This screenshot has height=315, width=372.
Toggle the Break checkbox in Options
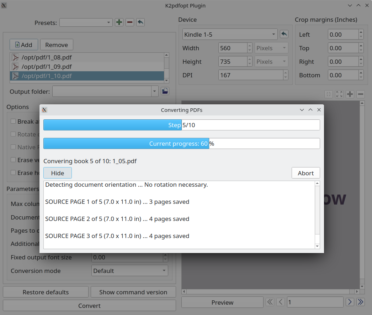point(13,121)
